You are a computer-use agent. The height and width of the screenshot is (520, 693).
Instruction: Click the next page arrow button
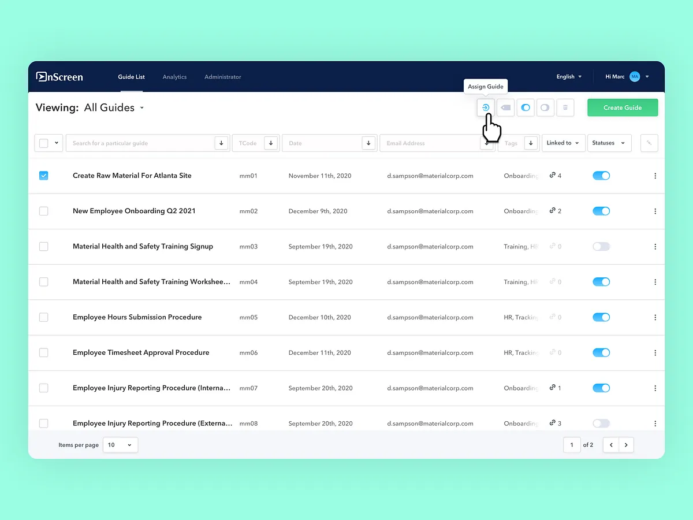point(626,445)
